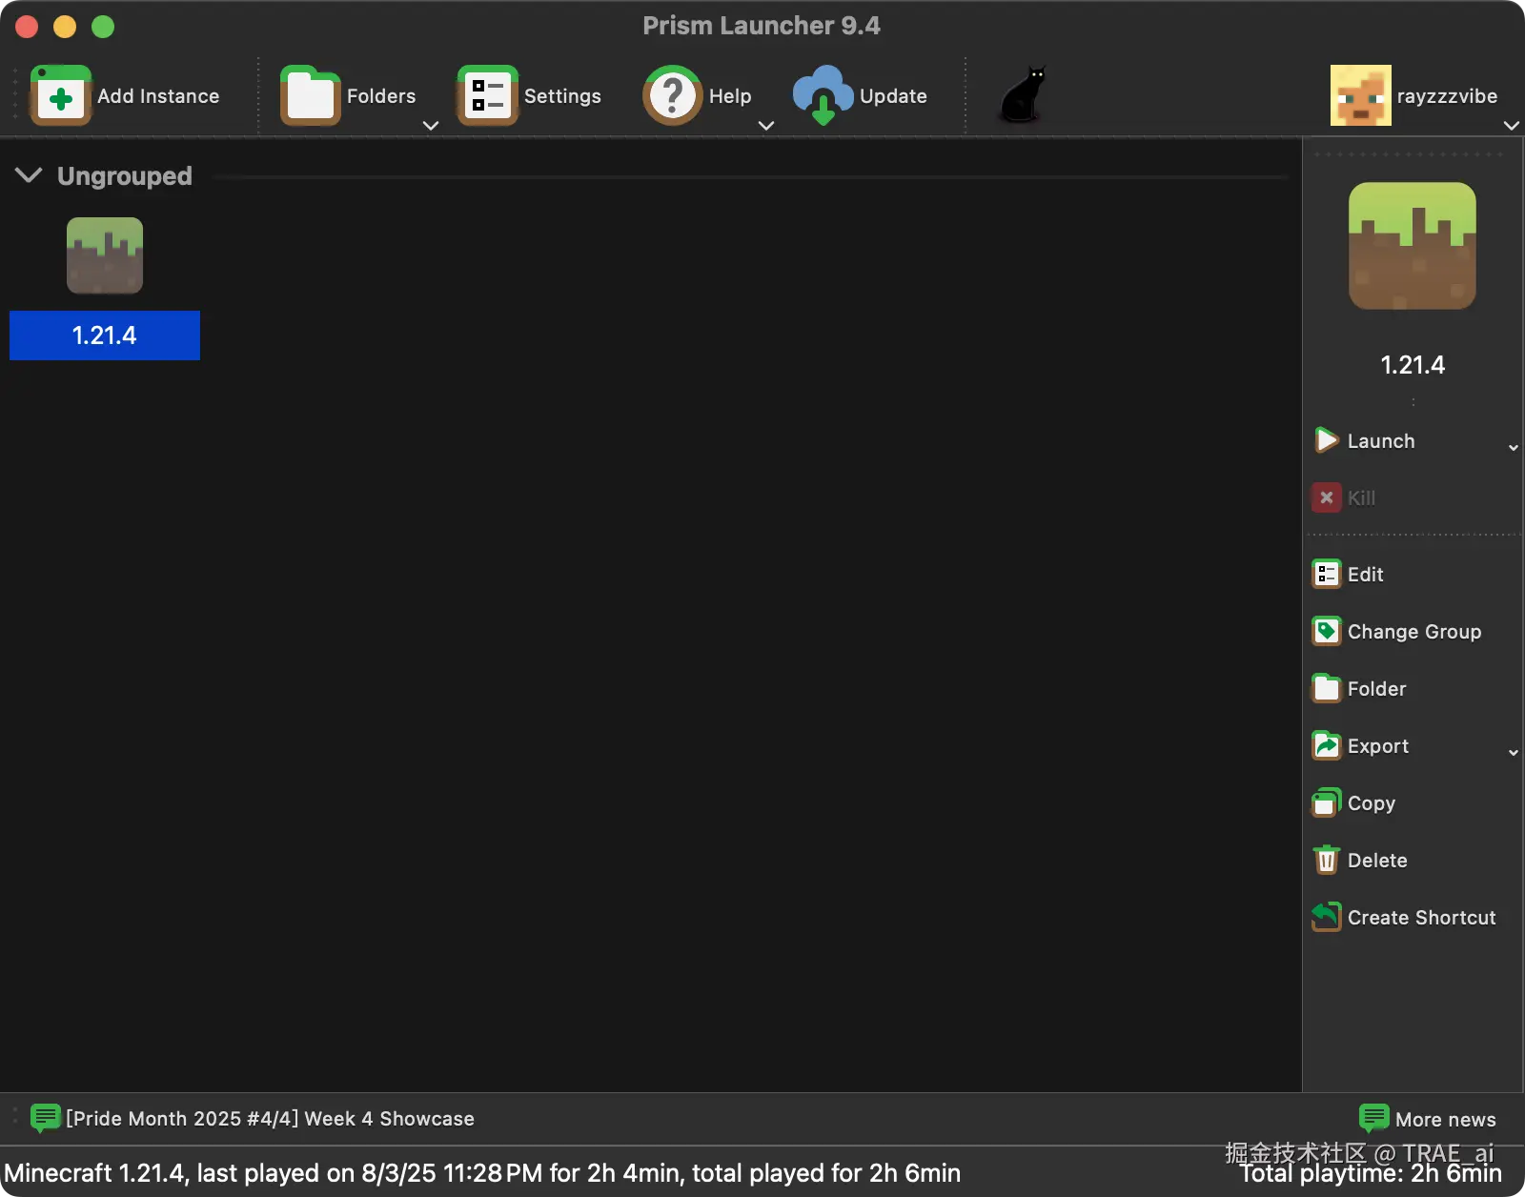1525x1197 pixels.
Task: Click the rayzzzvibe username
Action: [1447, 96]
